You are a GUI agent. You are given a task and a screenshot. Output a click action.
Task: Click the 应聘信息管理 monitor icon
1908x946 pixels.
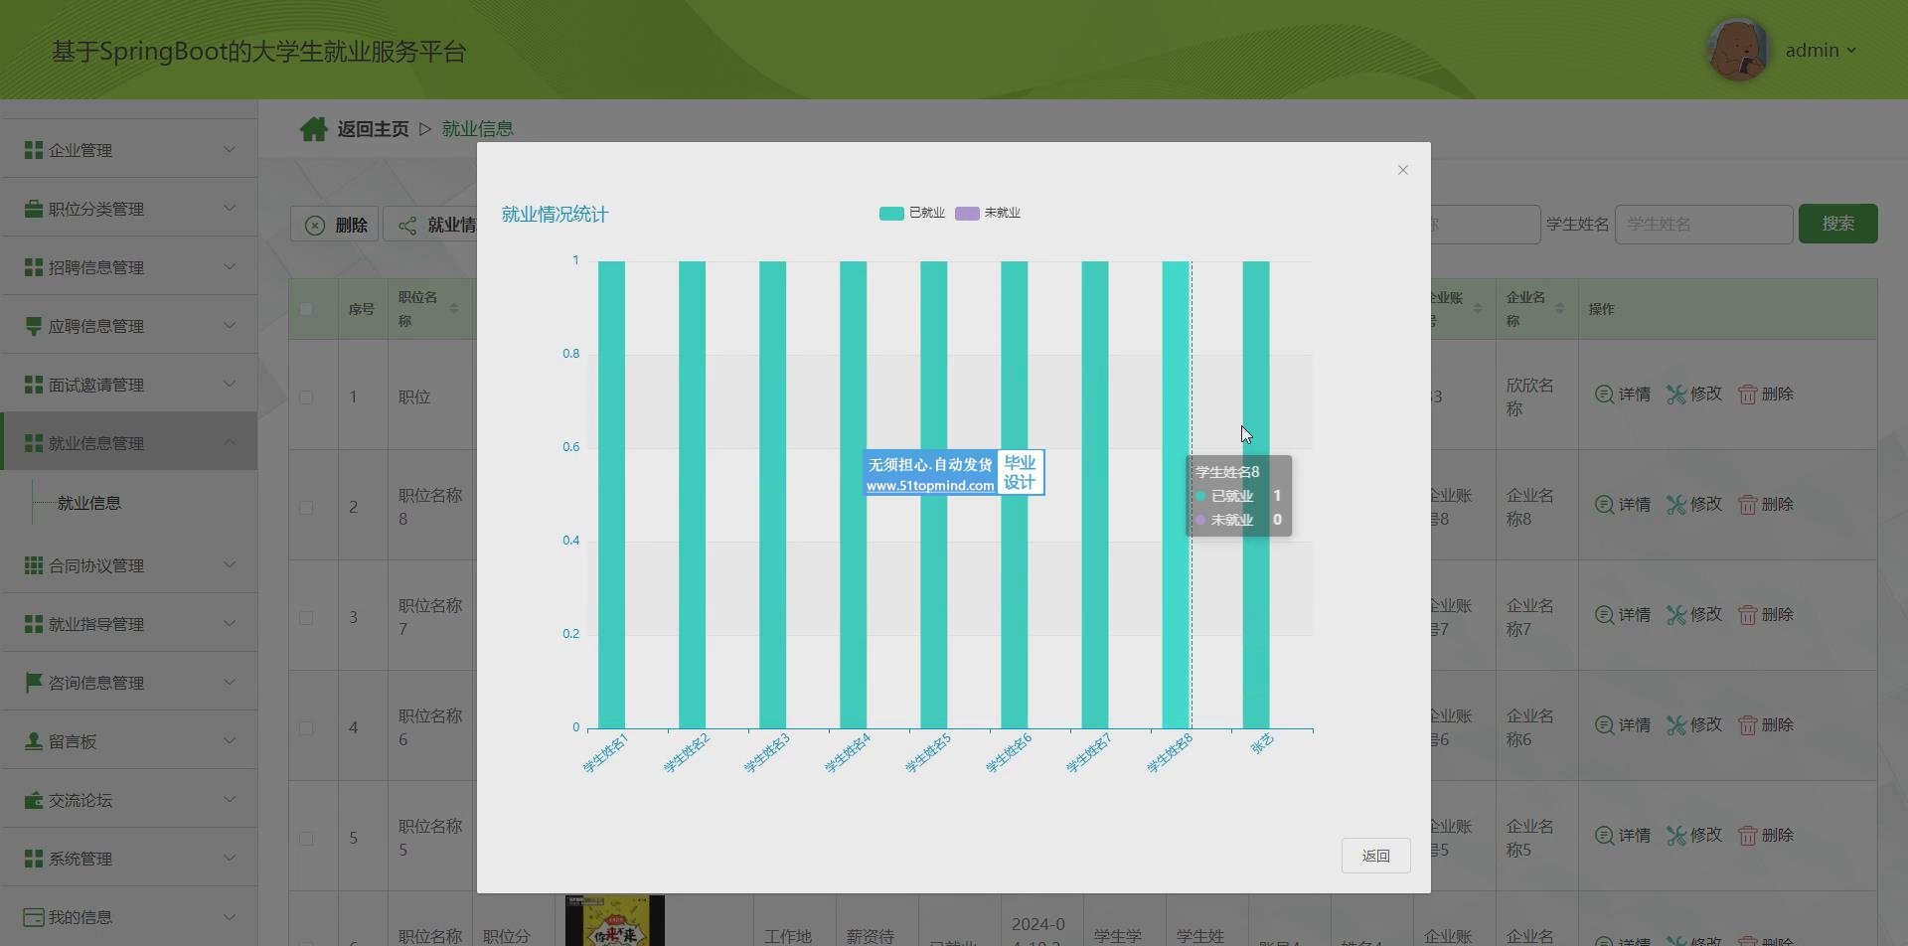33,326
